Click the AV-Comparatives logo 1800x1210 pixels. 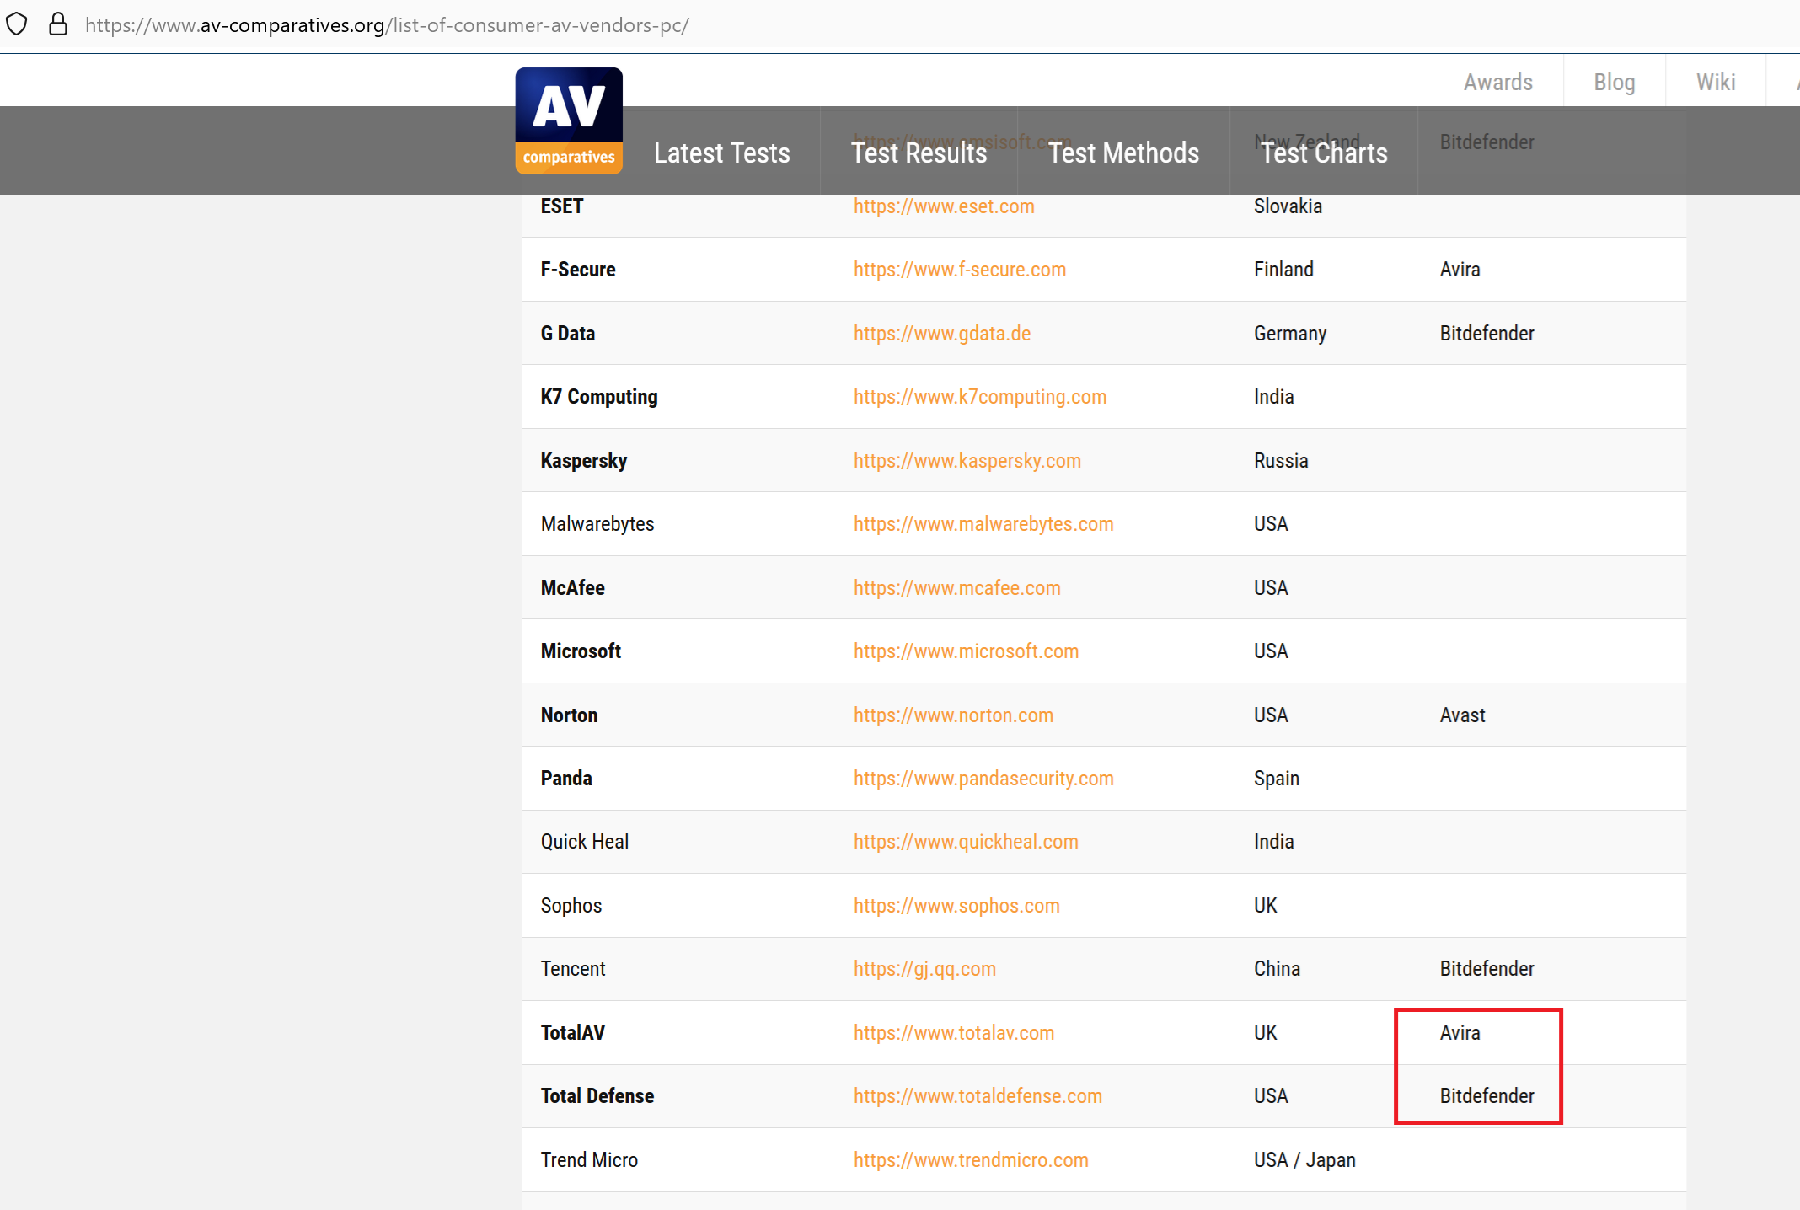pyautogui.click(x=569, y=120)
